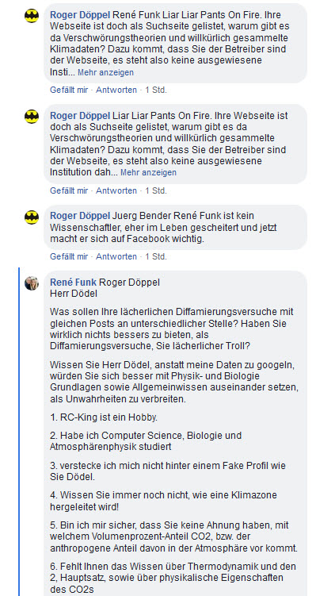316x596 pixels.
Task: Click Antworten under third comment
Action: tap(116, 256)
